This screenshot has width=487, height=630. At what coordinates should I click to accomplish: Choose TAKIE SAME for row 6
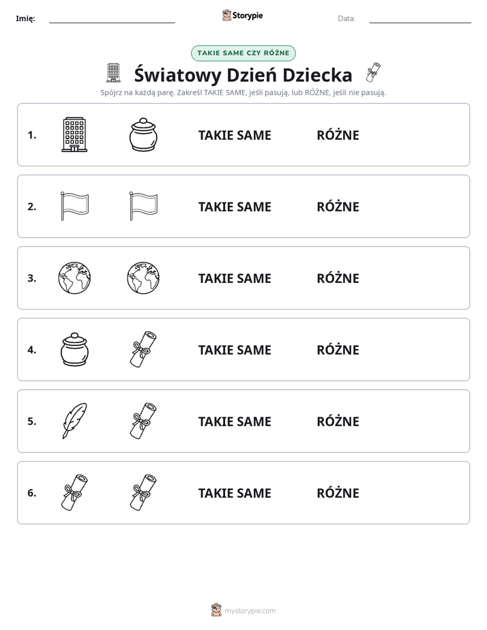235,493
